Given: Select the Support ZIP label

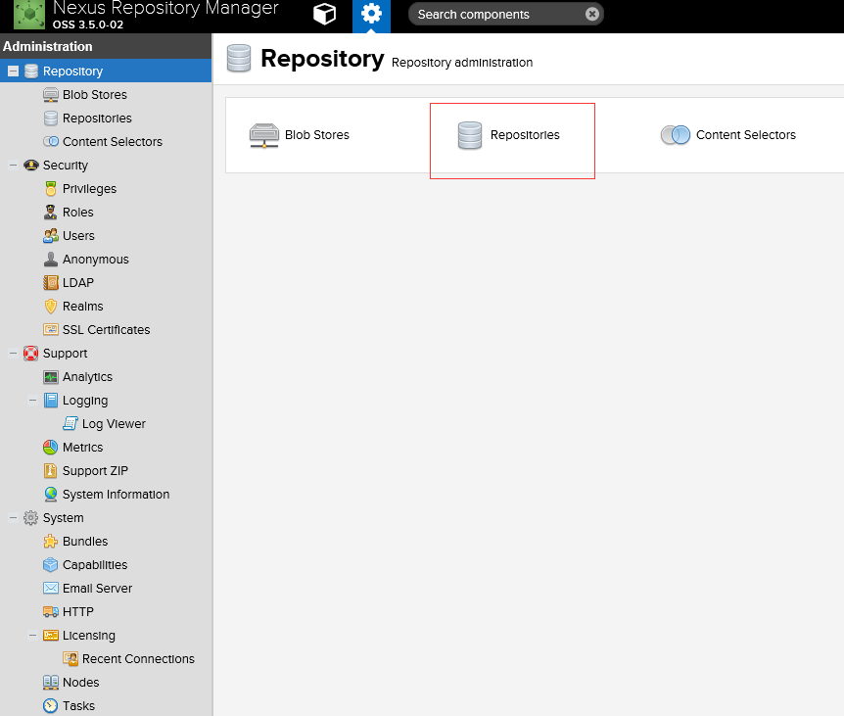Looking at the screenshot, I should point(95,470).
